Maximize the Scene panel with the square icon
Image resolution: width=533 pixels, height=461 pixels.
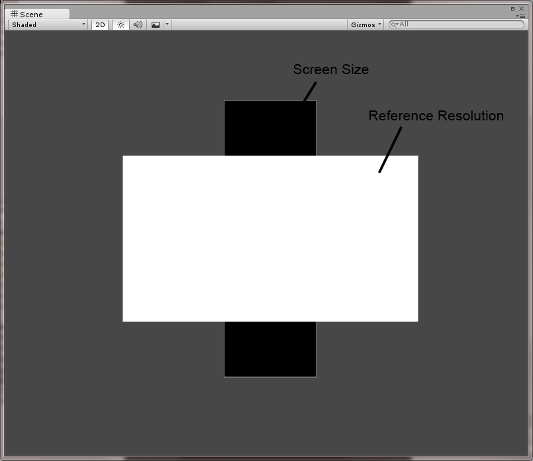(512, 8)
